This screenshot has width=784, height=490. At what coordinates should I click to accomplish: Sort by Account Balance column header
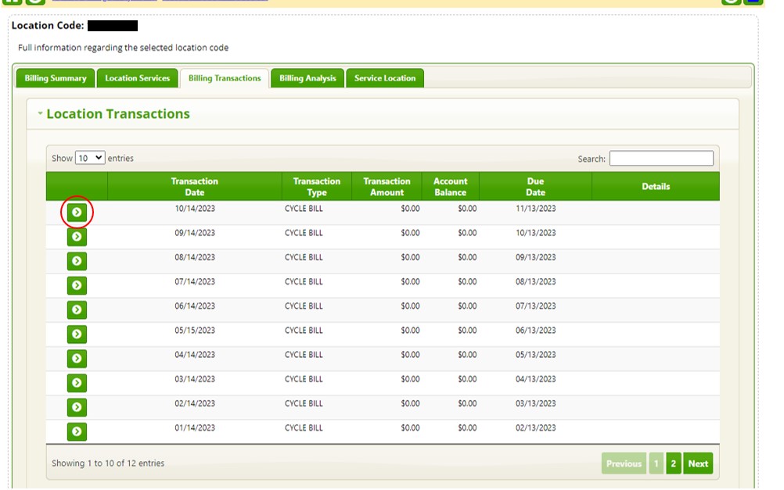click(450, 186)
